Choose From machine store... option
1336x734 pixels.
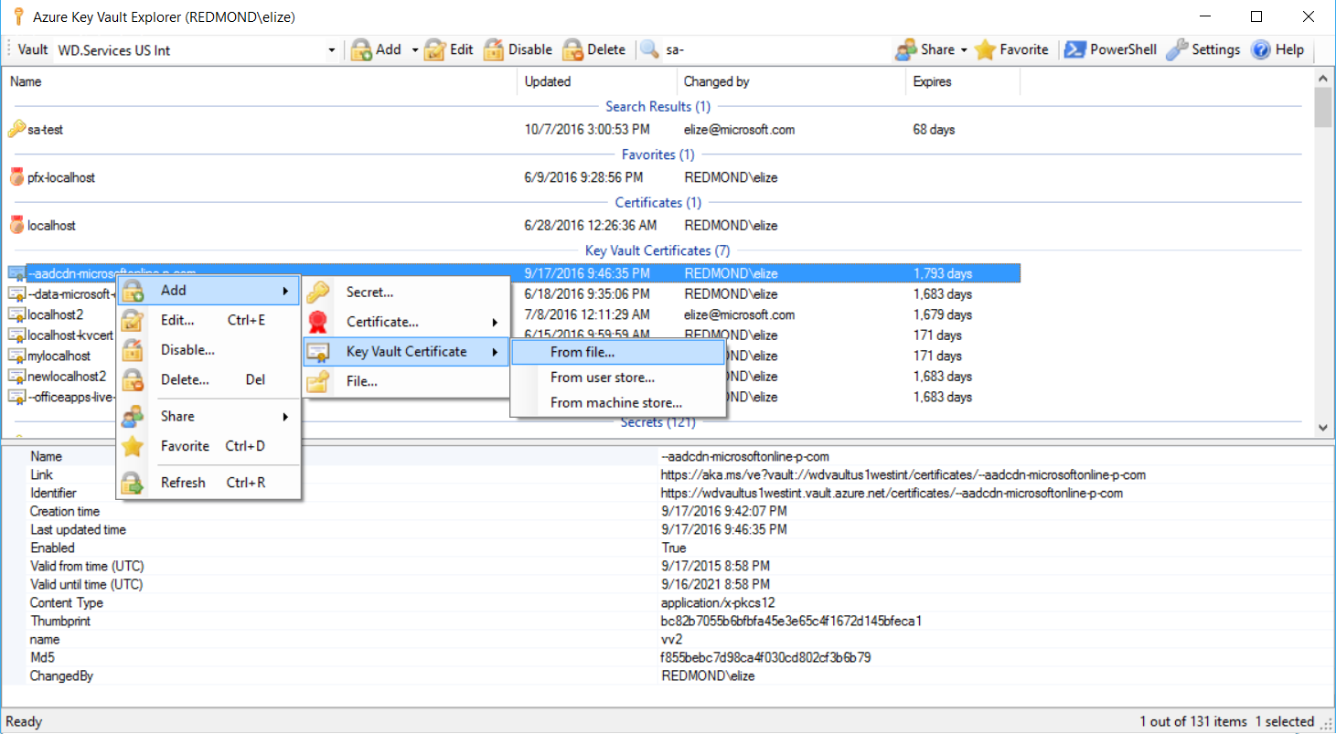[x=617, y=402]
